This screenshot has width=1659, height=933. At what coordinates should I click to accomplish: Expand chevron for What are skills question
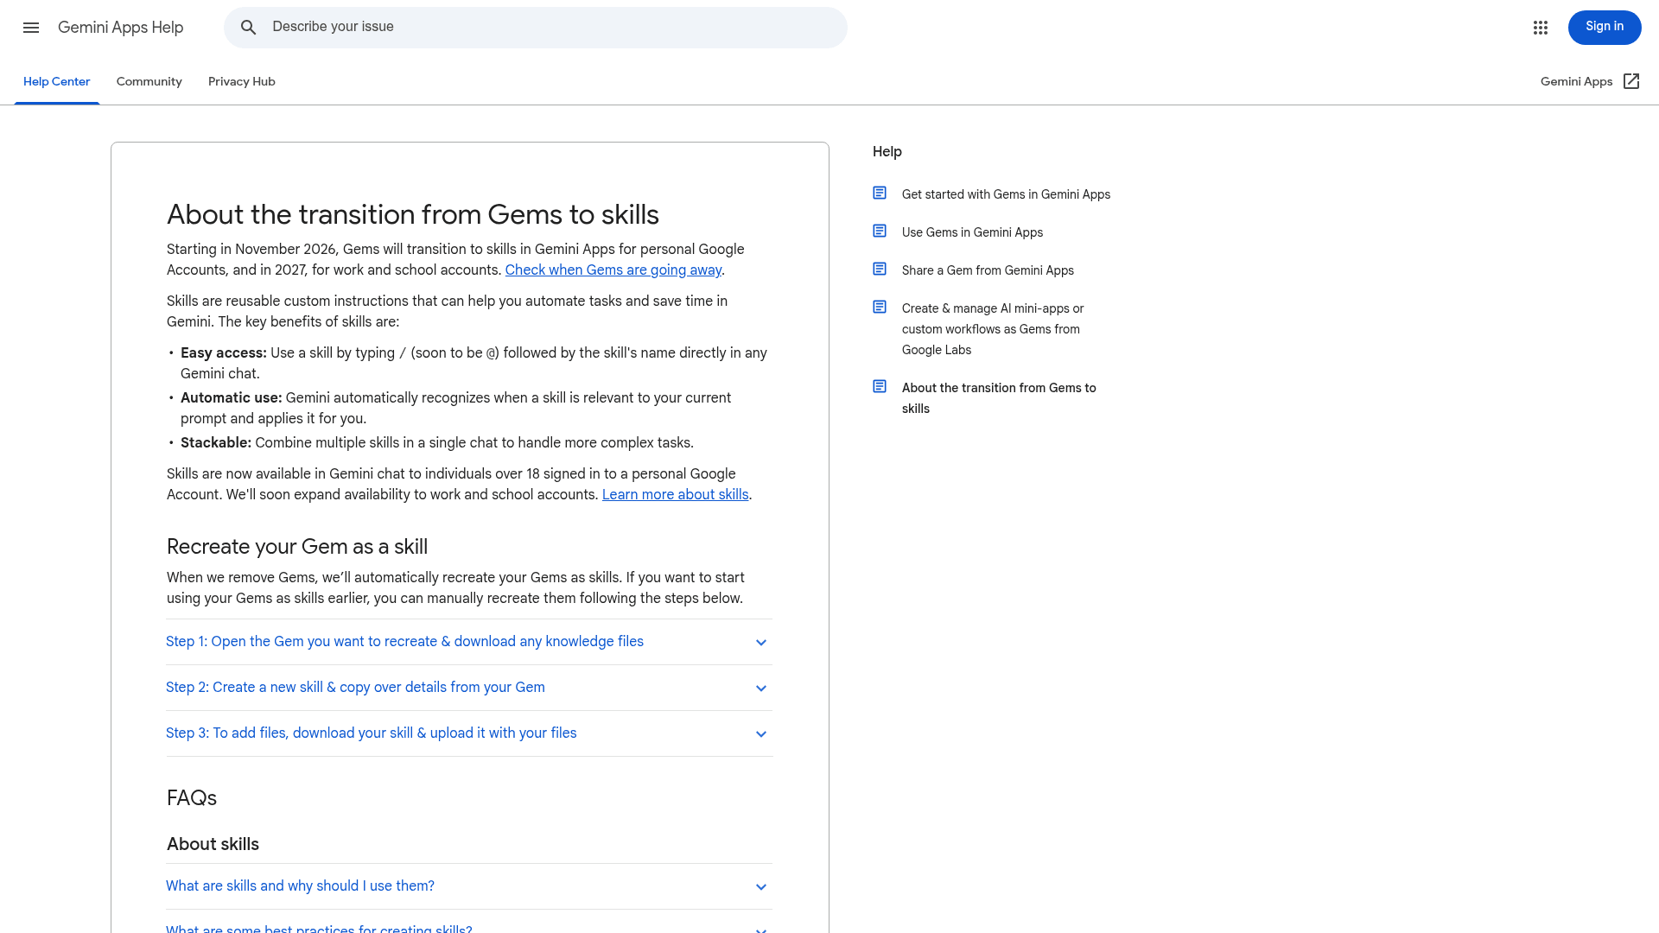(x=761, y=887)
